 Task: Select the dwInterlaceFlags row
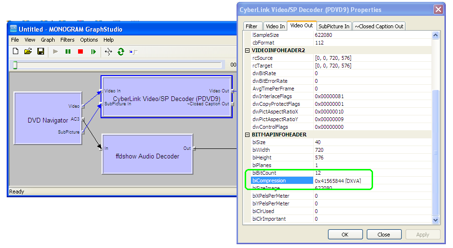pos(341,96)
